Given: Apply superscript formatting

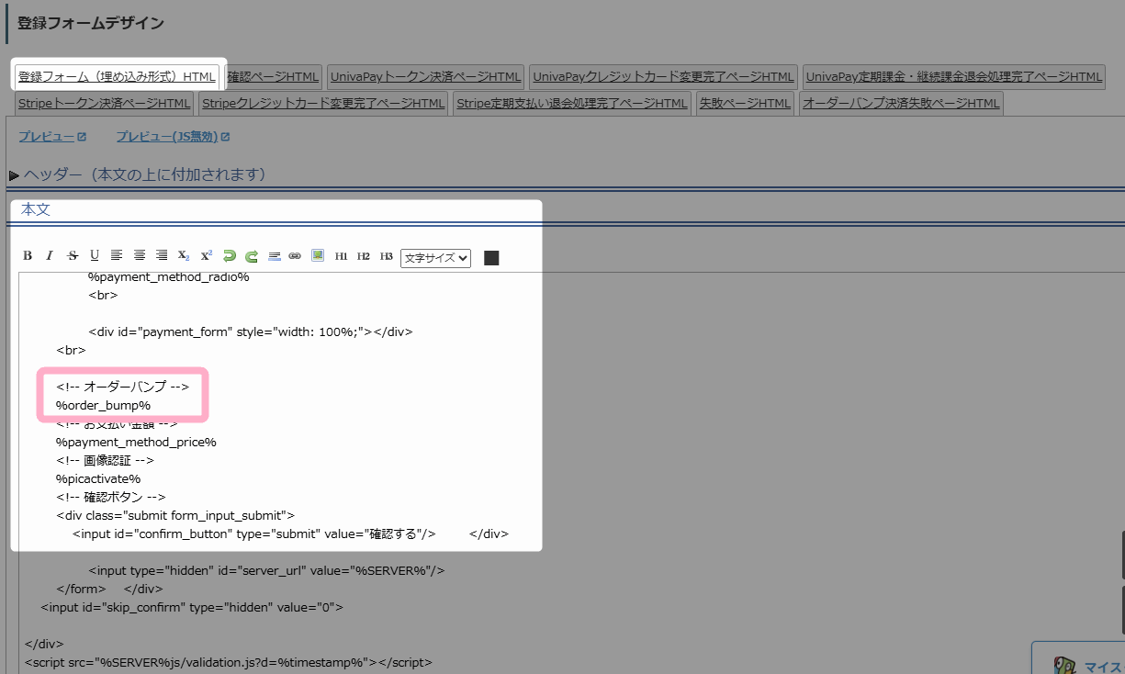Looking at the screenshot, I should [207, 256].
